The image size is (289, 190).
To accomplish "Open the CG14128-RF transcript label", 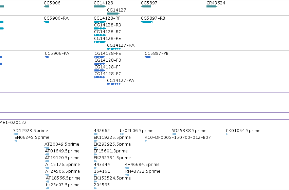I will (x=107, y=18).
